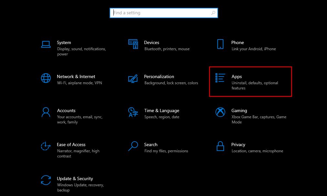Open Personalization settings title
This screenshot has width=327, height=196.
pyautogui.click(x=159, y=76)
